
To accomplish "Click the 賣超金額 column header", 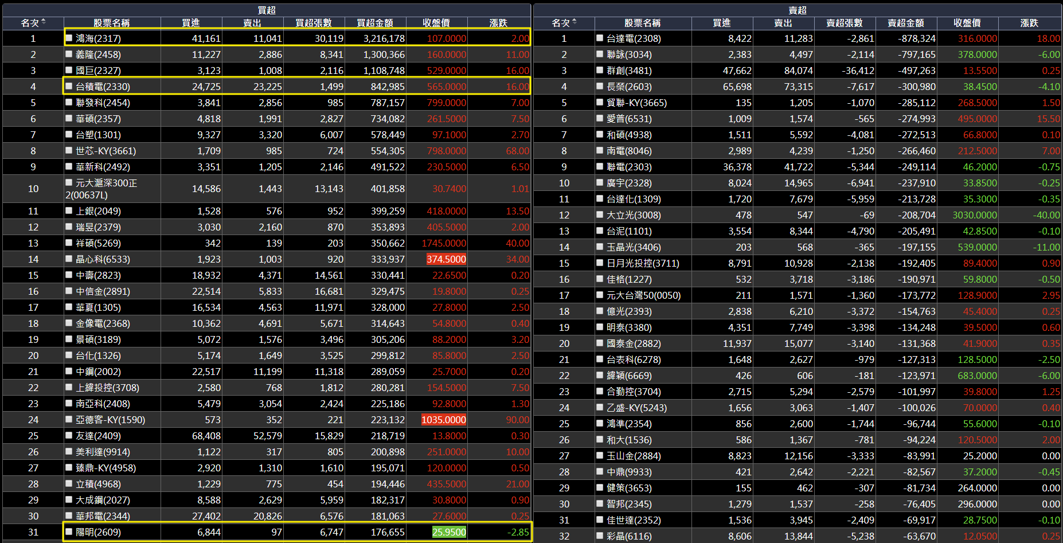I will coord(906,23).
